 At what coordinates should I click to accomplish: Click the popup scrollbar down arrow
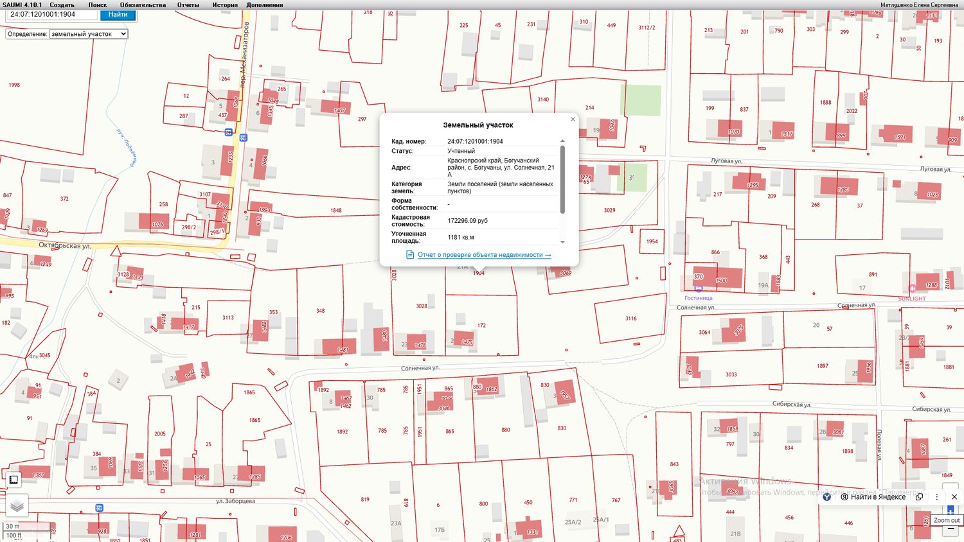562,242
